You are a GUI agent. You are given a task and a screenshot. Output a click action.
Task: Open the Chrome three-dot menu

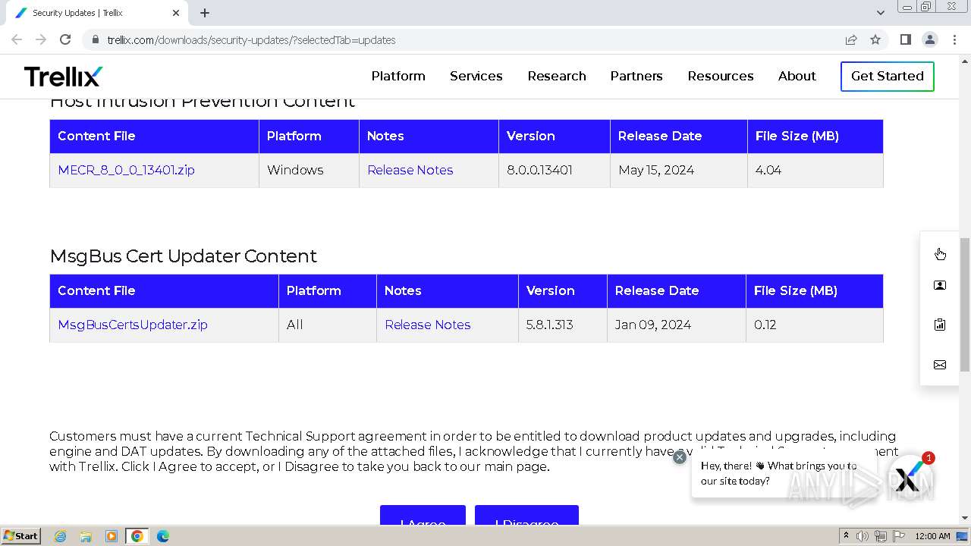click(x=954, y=39)
